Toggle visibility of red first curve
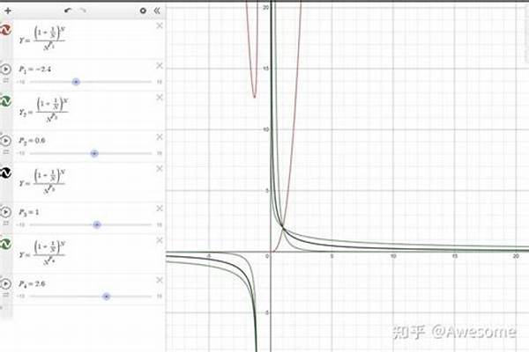This screenshot has width=529, height=352. [x=5, y=30]
